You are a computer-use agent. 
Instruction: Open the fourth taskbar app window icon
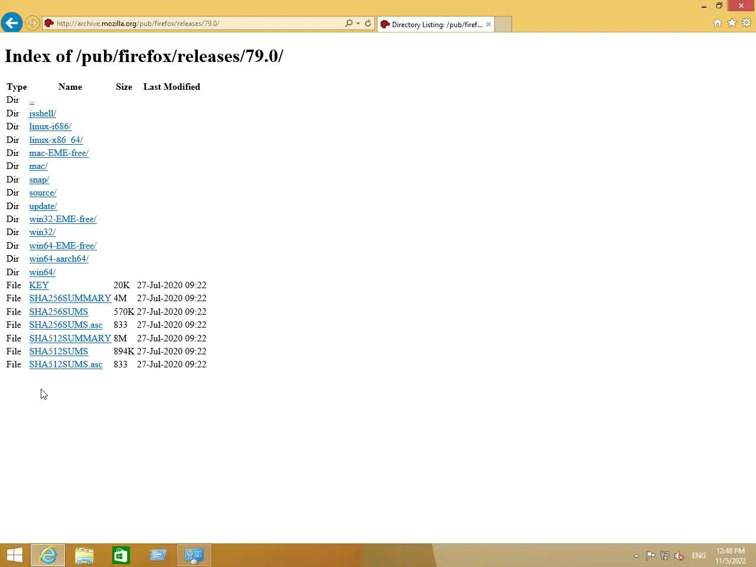point(158,555)
